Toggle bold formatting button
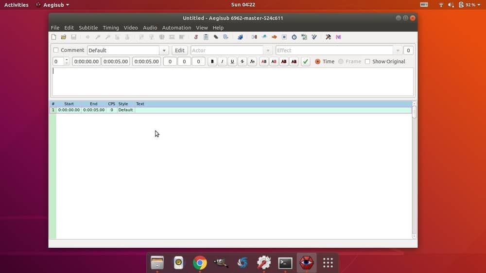Screen dimensions: 486x273 click(x=212, y=61)
